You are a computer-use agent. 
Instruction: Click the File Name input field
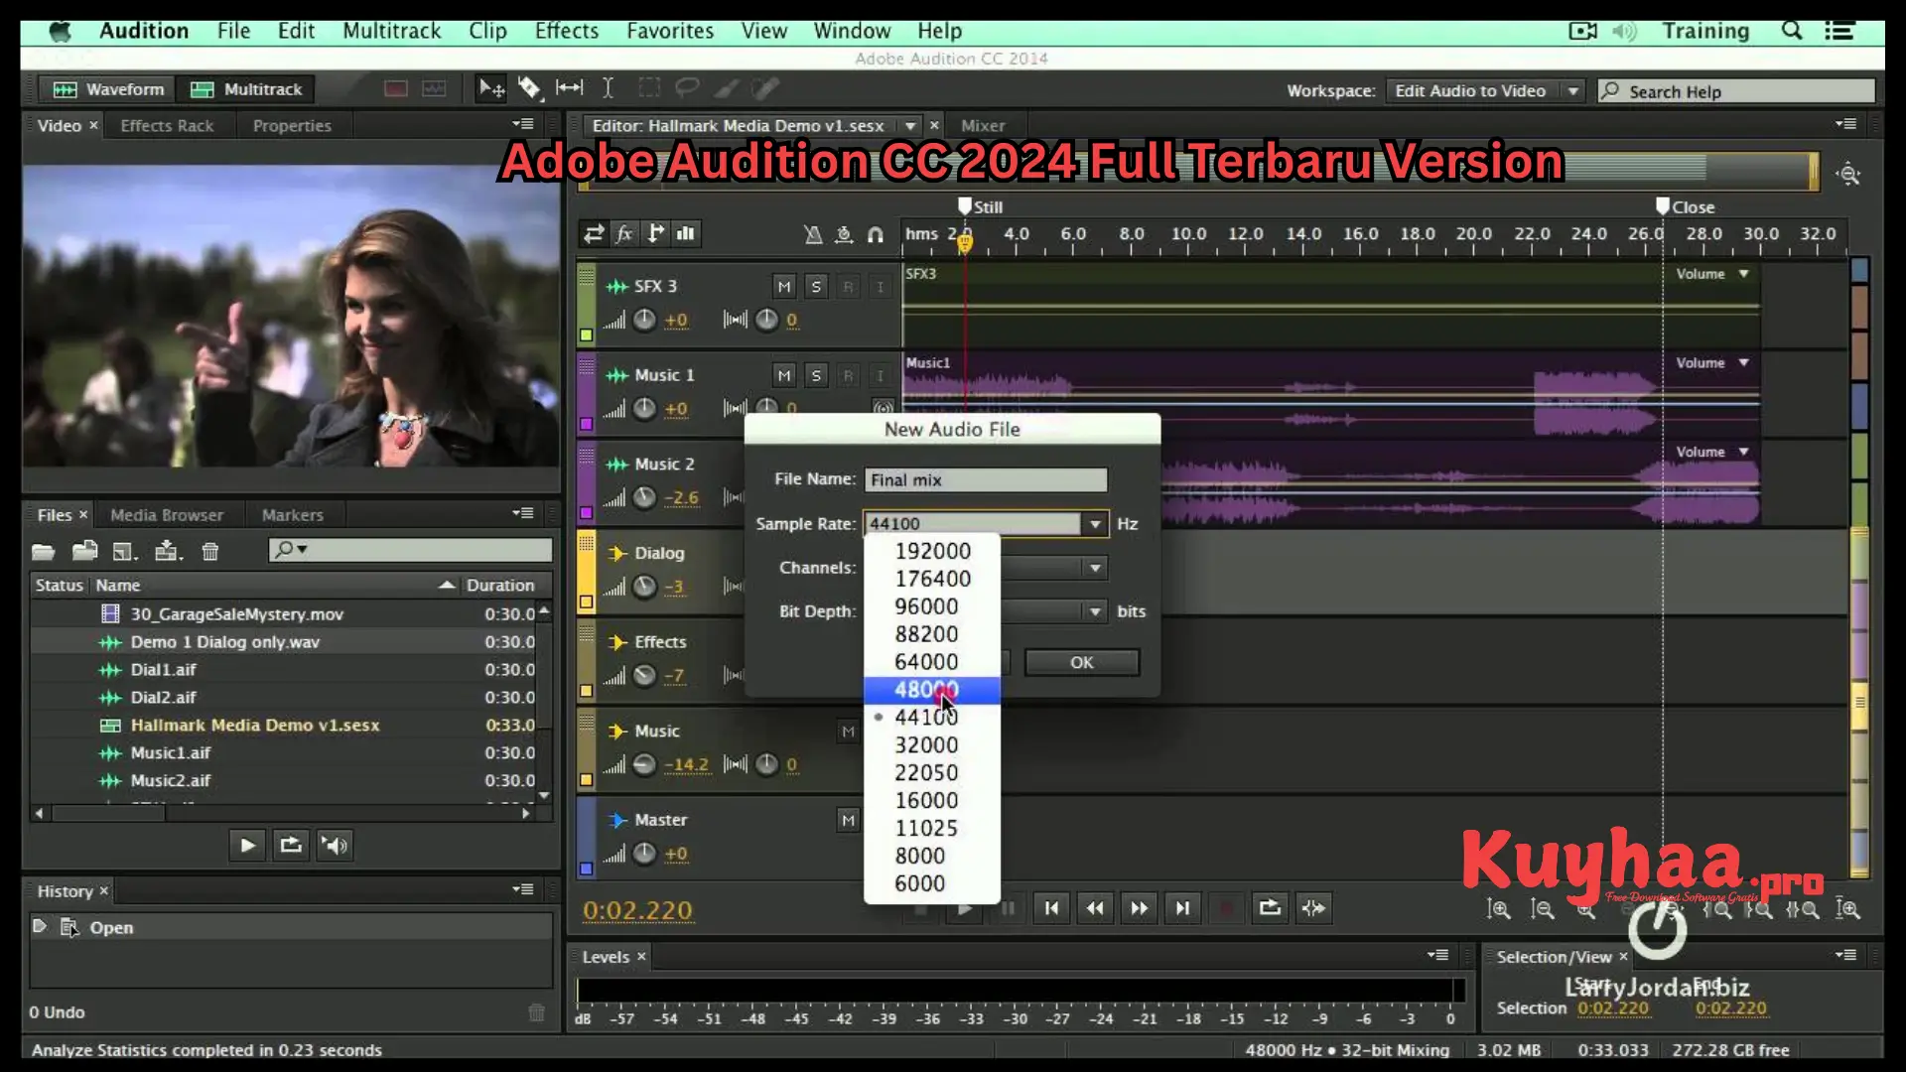pos(986,480)
